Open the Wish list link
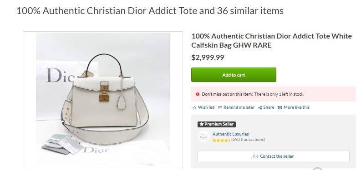This screenshot has width=361, height=170. click(x=206, y=107)
